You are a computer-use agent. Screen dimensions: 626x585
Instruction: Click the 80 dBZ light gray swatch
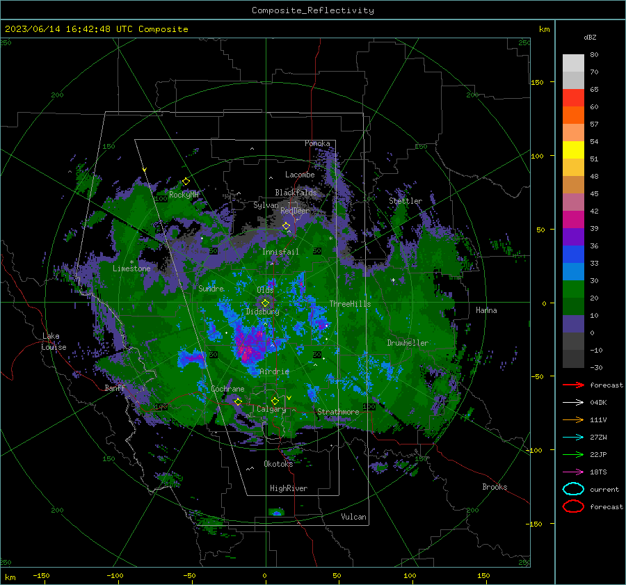coord(573,63)
